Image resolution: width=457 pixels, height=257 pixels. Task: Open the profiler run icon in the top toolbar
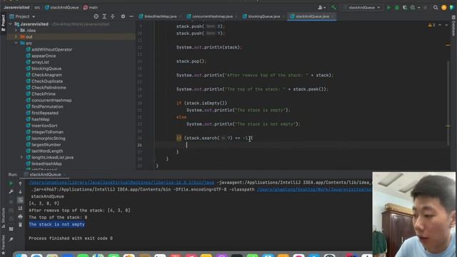coord(413,8)
